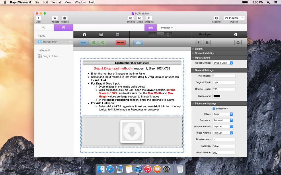Select the left view mode toggle
Screen dimensions: 281x175
pyautogui.click(x=152, y=34)
